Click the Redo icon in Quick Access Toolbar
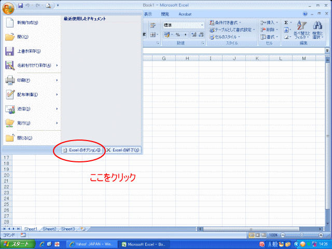 pos(38,6)
